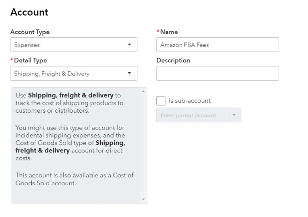This screenshot has width=308, height=217.
Task: Open the parent account dropdown arrow
Action: pos(234,115)
